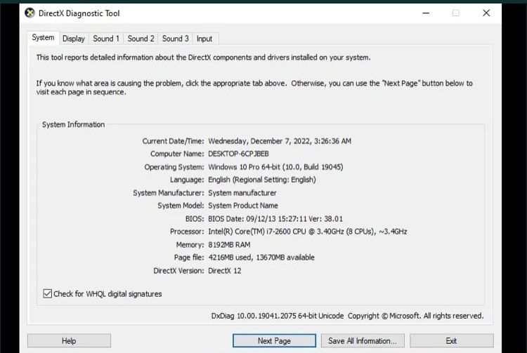Click the Computer Name label
The width and height of the screenshot is (527, 353).
(x=177, y=154)
